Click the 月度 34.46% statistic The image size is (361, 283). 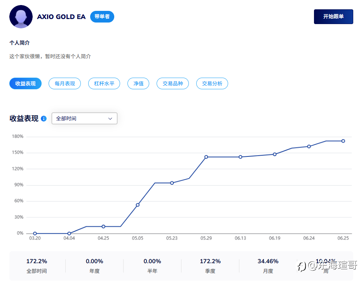pyautogui.click(x=268, y=266)
